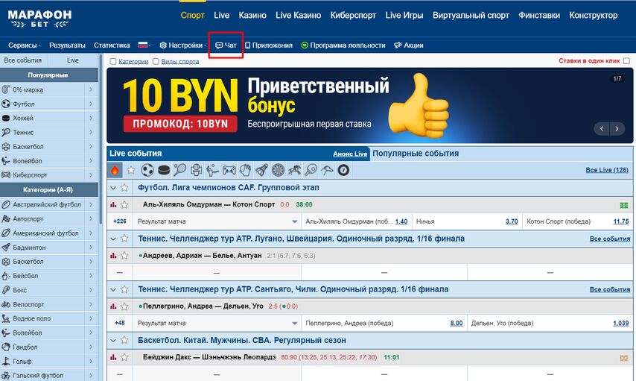Viewport: 636px width, 381px height.
Task: Favorite the Лугано tennis tournament star
Action: pos(124,239)
